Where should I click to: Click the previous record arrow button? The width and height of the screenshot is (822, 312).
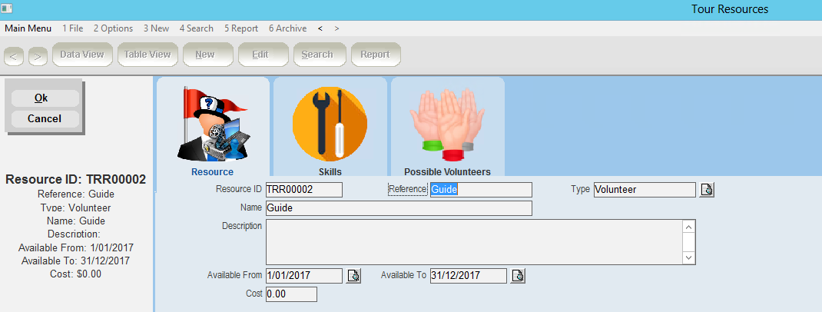tap(15, 55)
